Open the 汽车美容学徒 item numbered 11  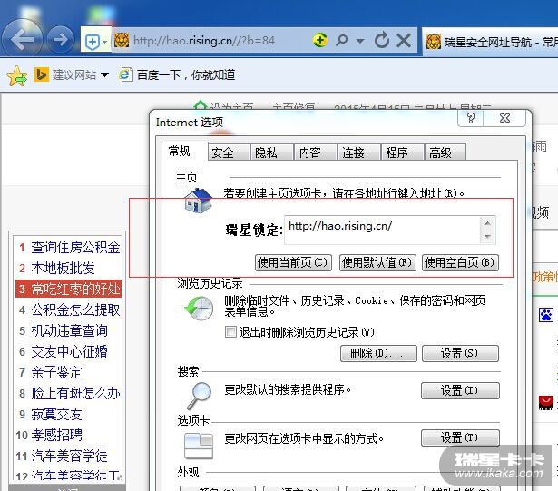point(69,456)
